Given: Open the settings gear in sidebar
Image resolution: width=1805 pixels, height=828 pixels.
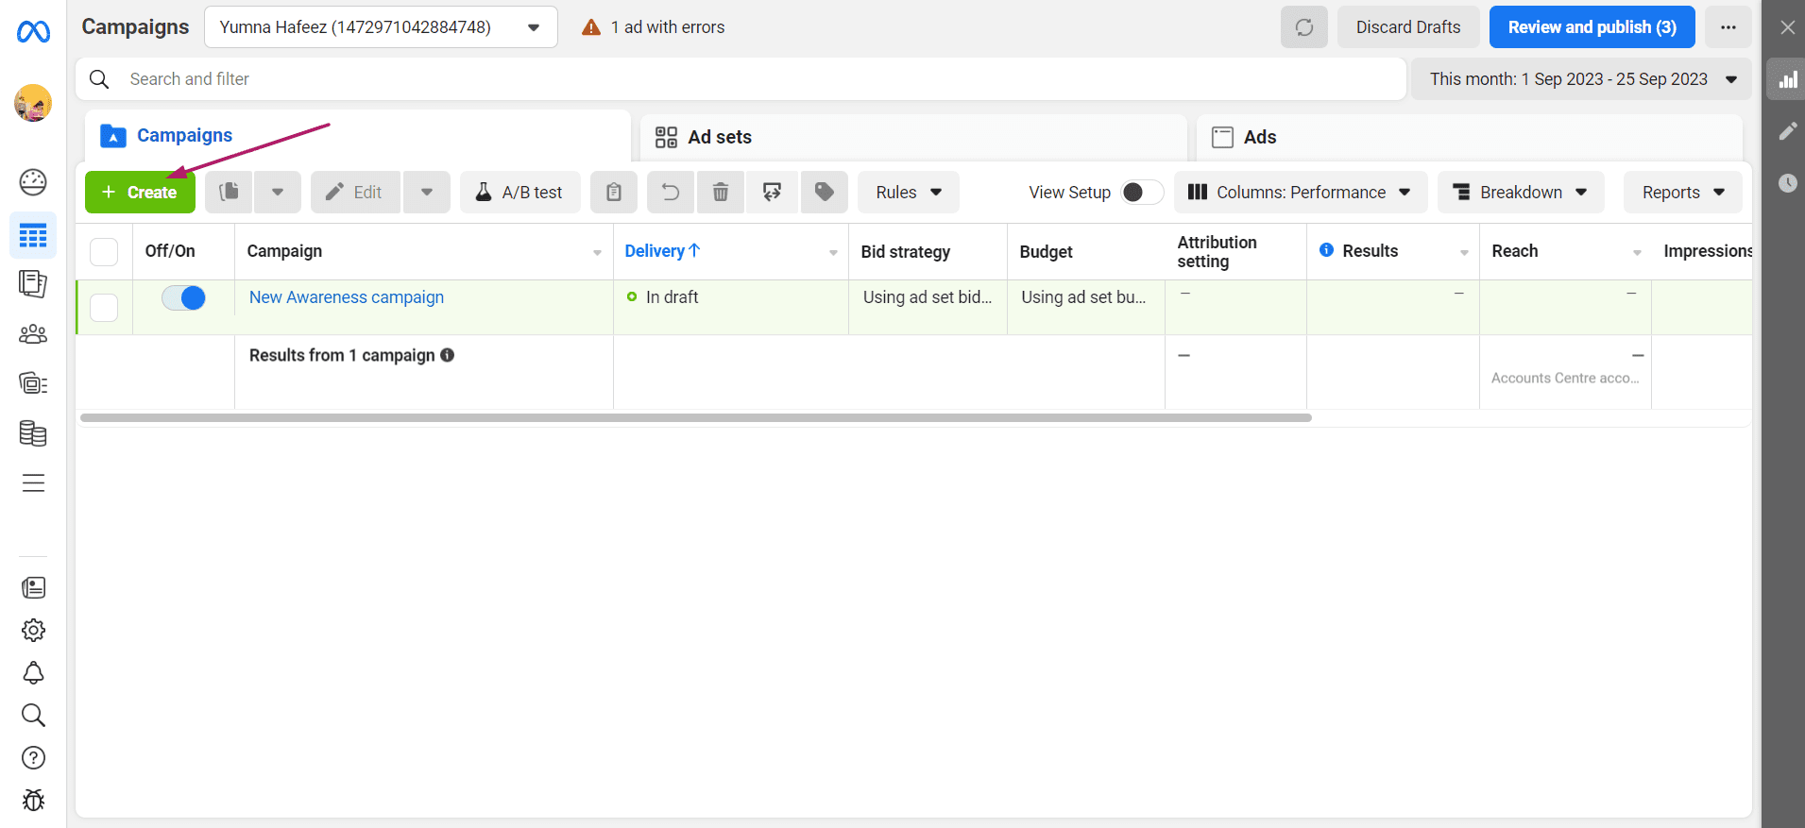Looking at the screenshot, I should [33, 631].
